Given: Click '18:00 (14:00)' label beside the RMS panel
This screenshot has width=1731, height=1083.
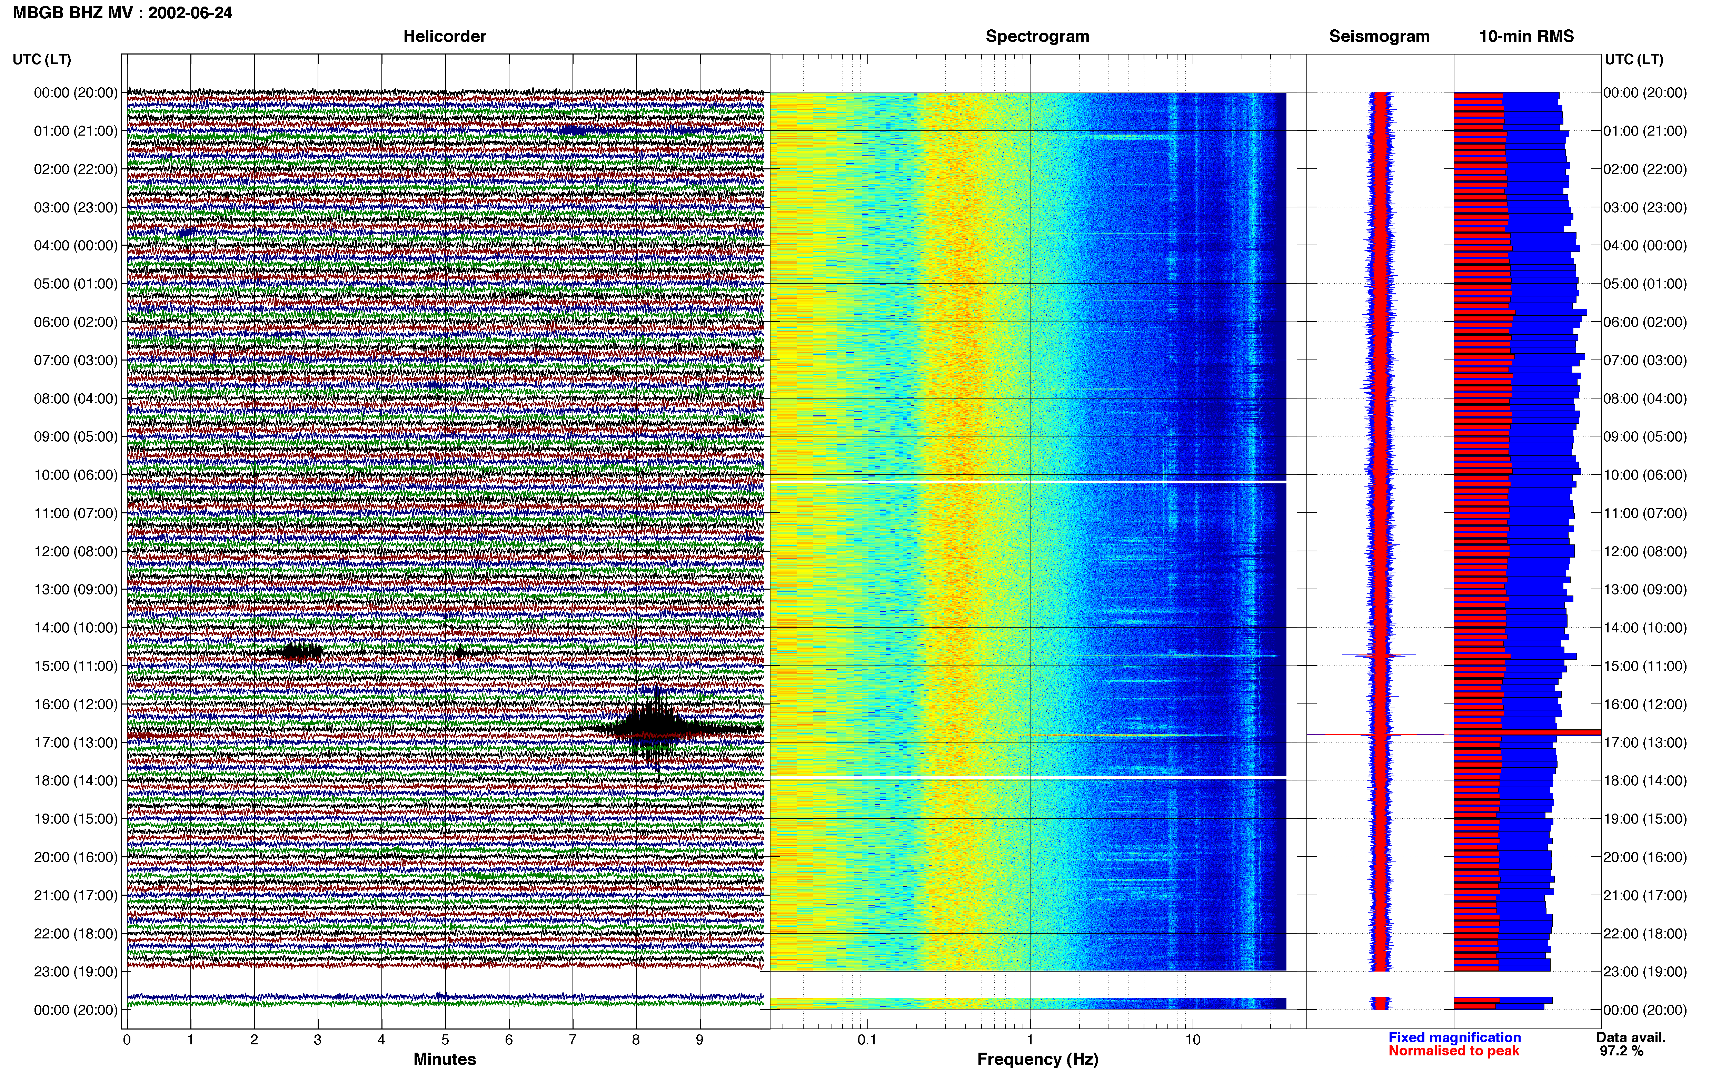Looking at the screenshot, I should pos(1645,781).
